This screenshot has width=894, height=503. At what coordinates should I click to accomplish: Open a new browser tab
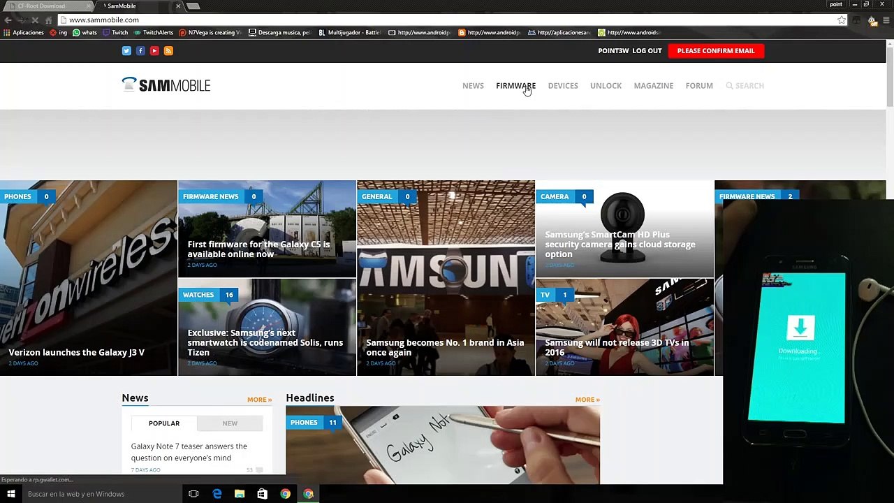[x=193, y=6]
